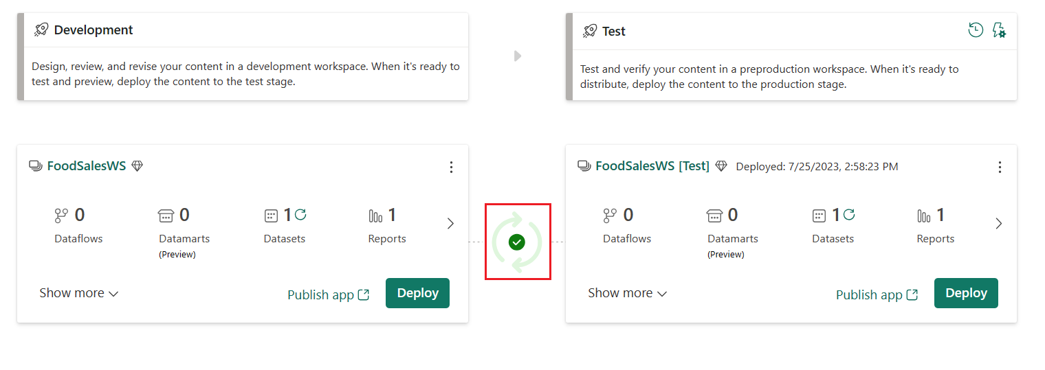Screen dimensions: 1045x370
Task: Click next chevron in Development card
Action: (x=450, y=223)
